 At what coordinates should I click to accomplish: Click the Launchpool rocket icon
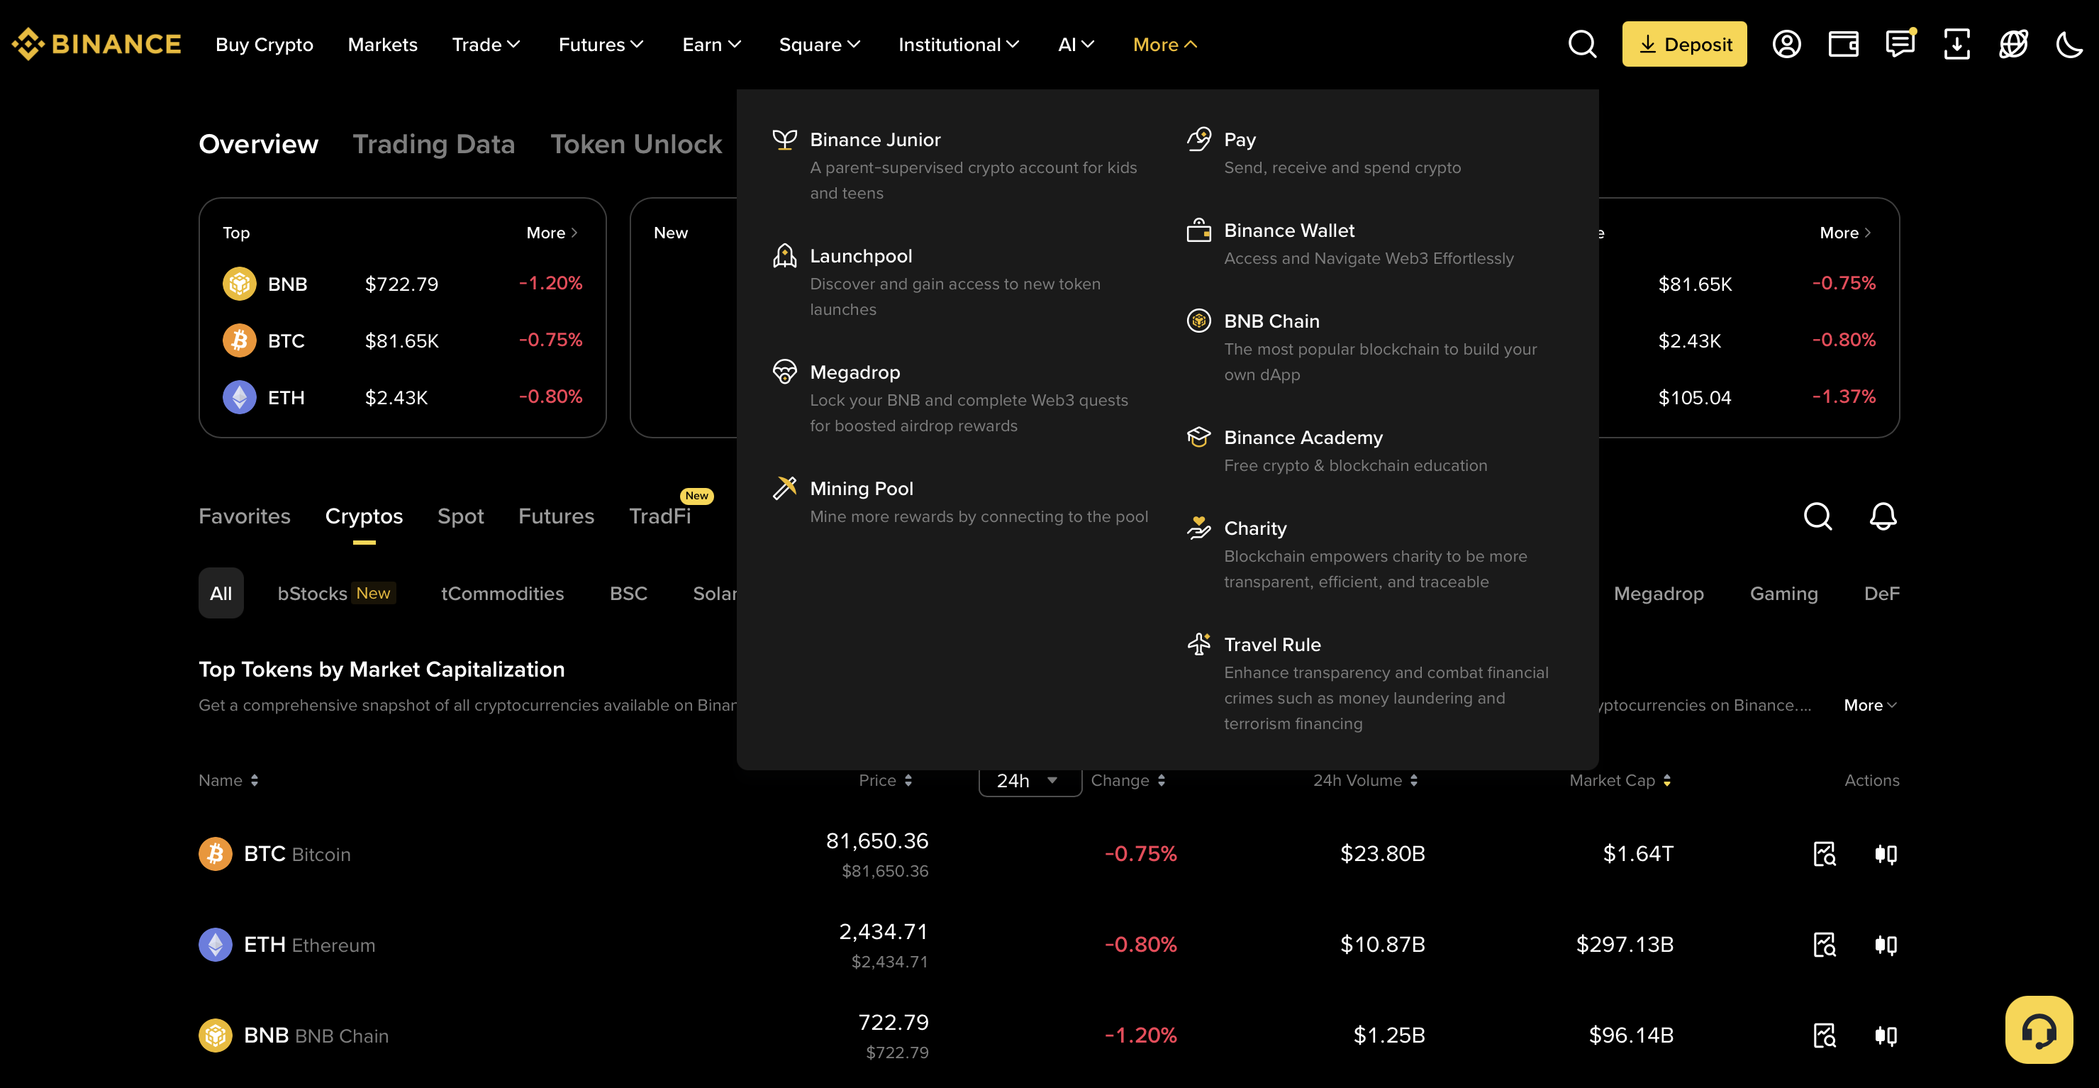[x=785, y=256]
